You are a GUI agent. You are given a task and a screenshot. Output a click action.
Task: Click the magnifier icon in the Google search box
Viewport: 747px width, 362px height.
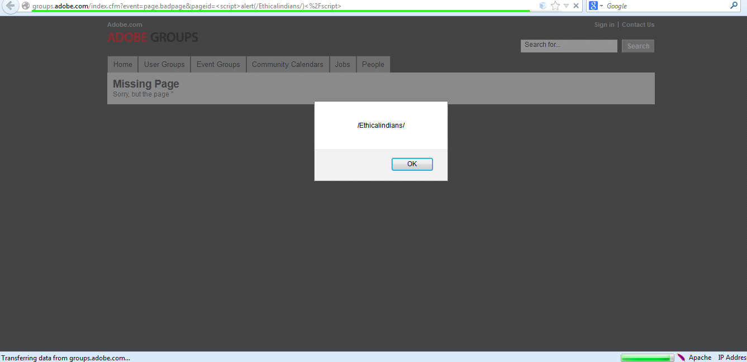pos(734,6)
